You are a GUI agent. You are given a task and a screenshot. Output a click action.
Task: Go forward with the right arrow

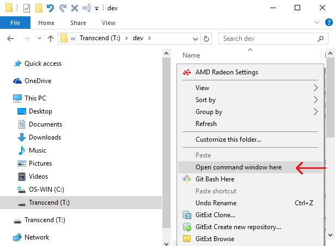(27, 39)
